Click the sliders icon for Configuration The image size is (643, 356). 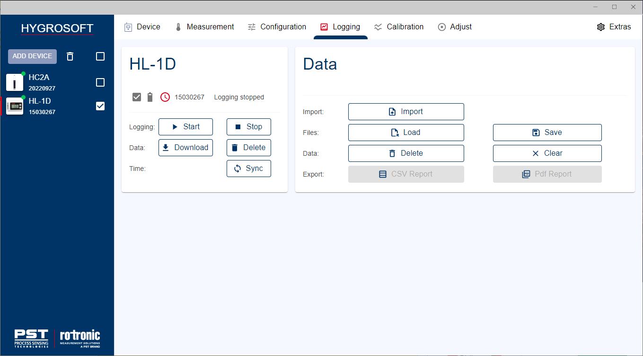point(252,27)
